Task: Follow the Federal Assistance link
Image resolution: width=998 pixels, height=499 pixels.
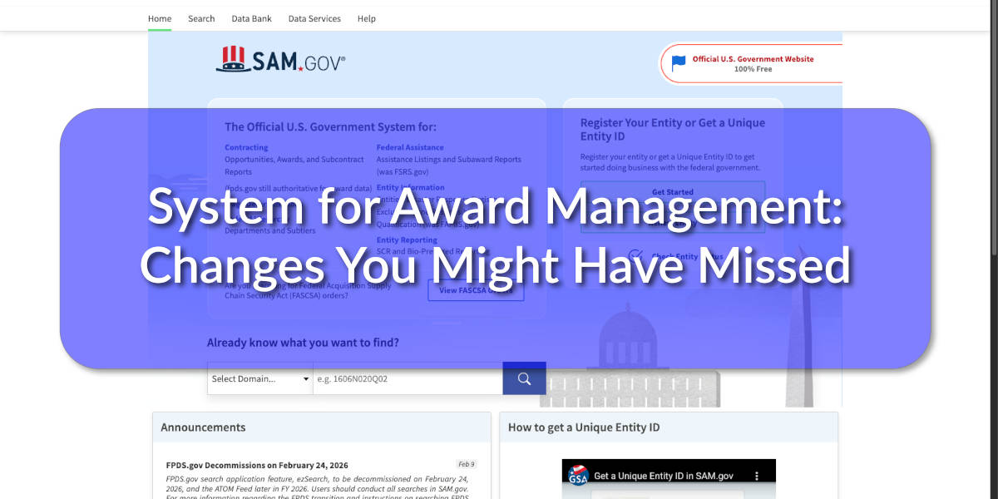Action: click(410, 147)
